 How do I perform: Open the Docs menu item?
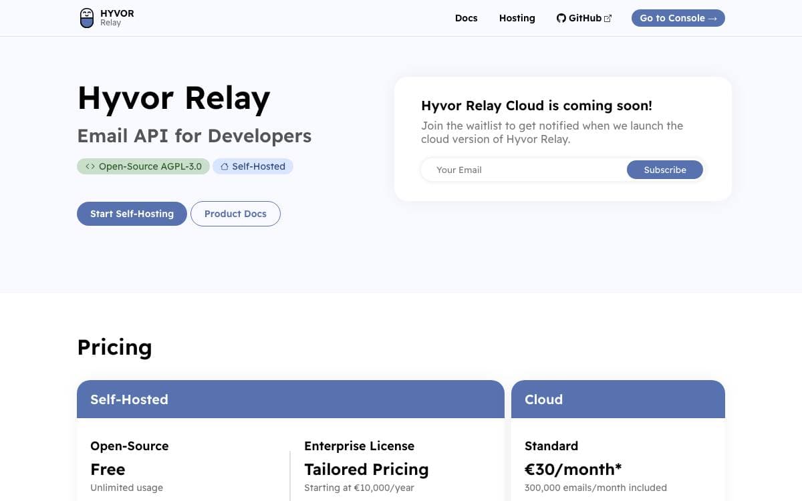pos(466,18)
